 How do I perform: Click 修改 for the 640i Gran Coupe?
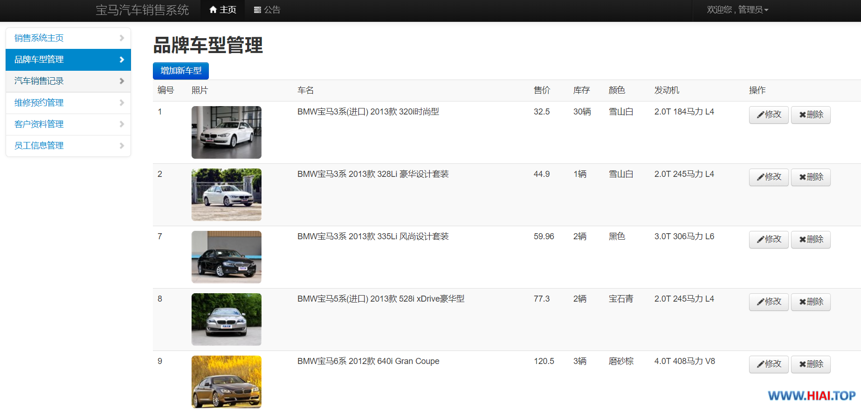click(x=769, y=364)
